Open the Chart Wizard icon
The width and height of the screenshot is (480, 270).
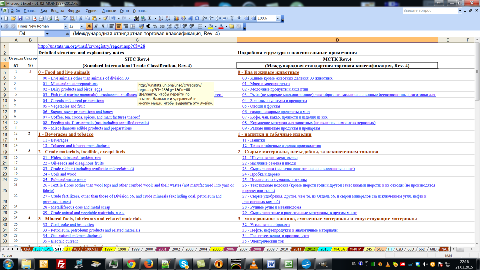[176, 18]
